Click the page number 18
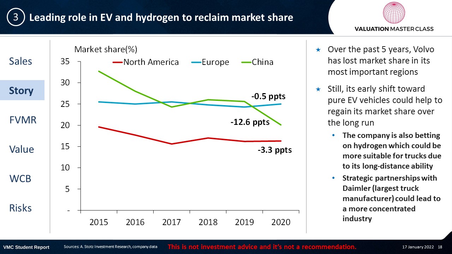Viewport: 452px width, 254px height. click(440, 247)
